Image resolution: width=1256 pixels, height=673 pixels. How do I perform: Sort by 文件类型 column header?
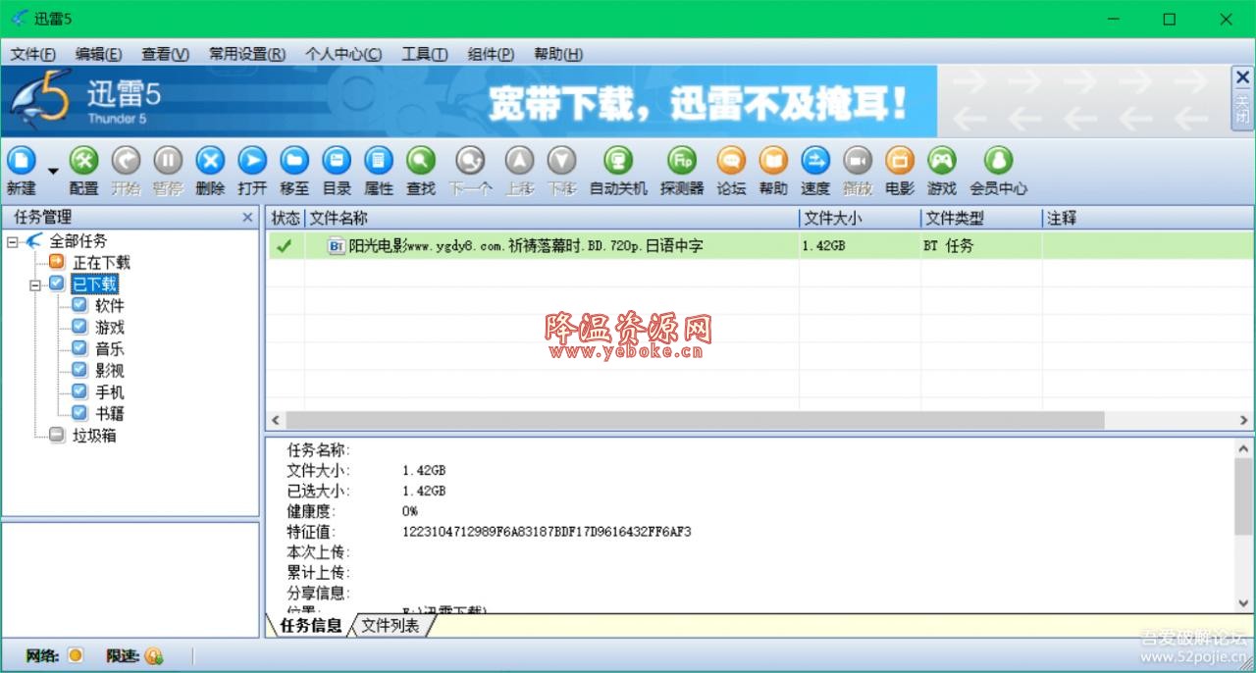pyautogui.click(x=981, y=218)
